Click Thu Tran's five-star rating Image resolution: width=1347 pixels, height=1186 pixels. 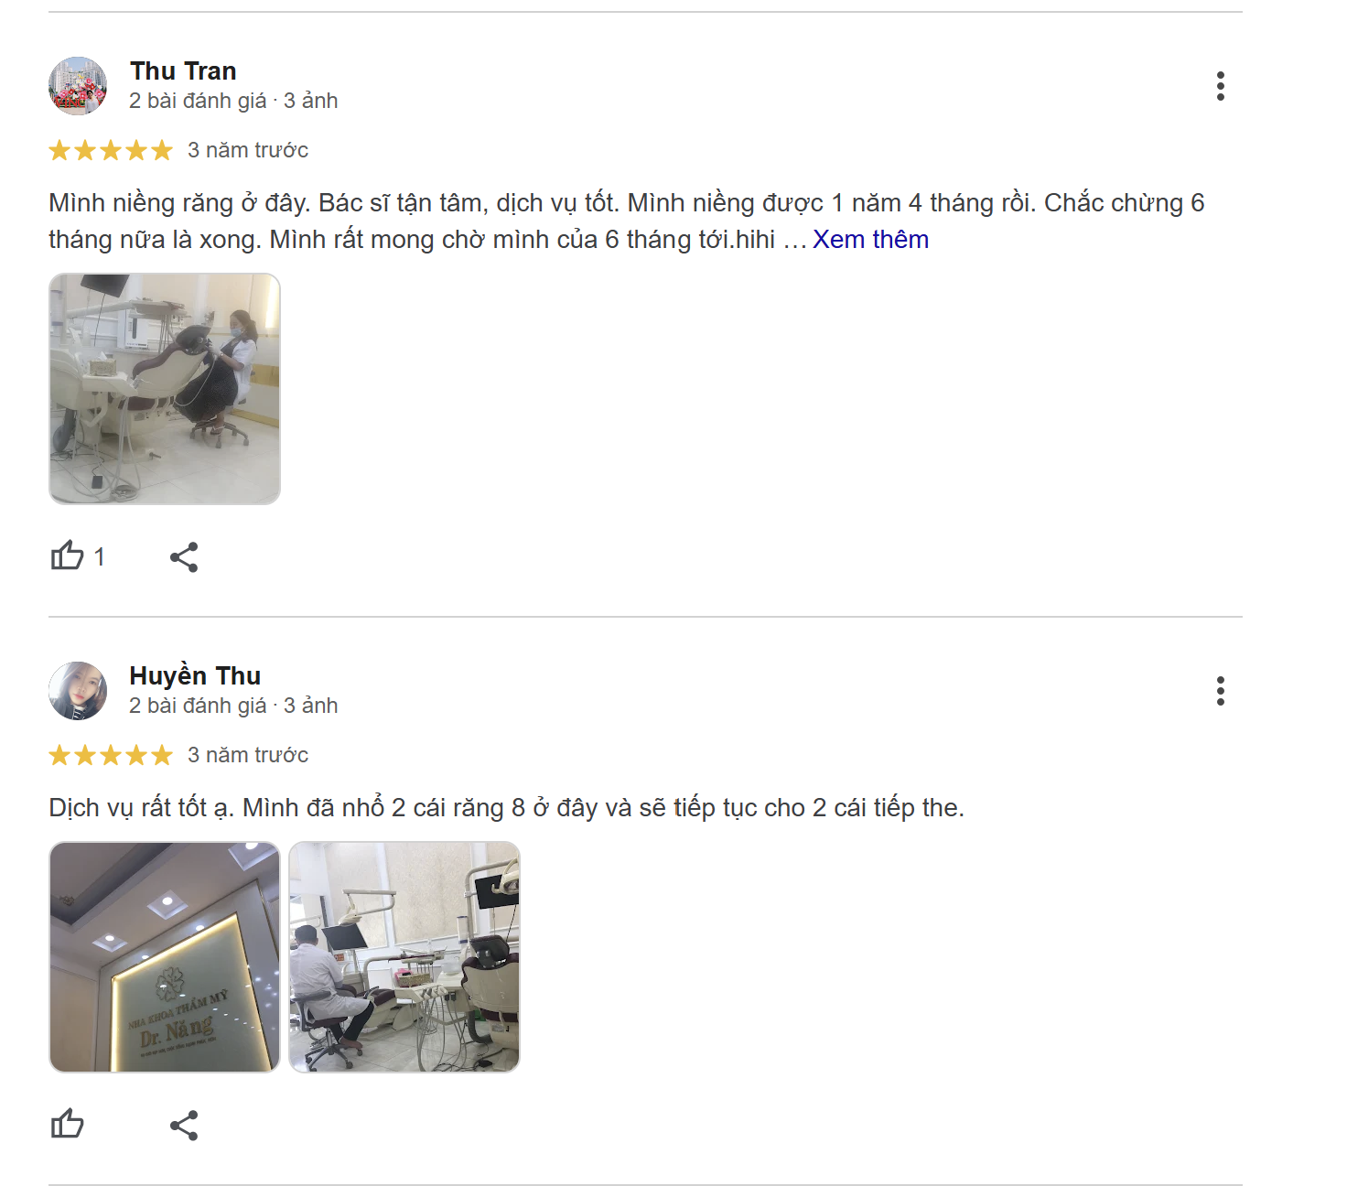point(111,150)
